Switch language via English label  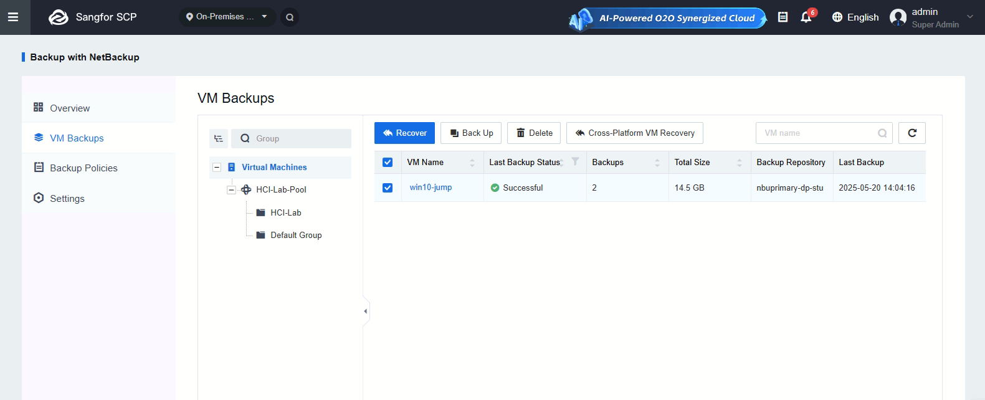coord(863,17)
